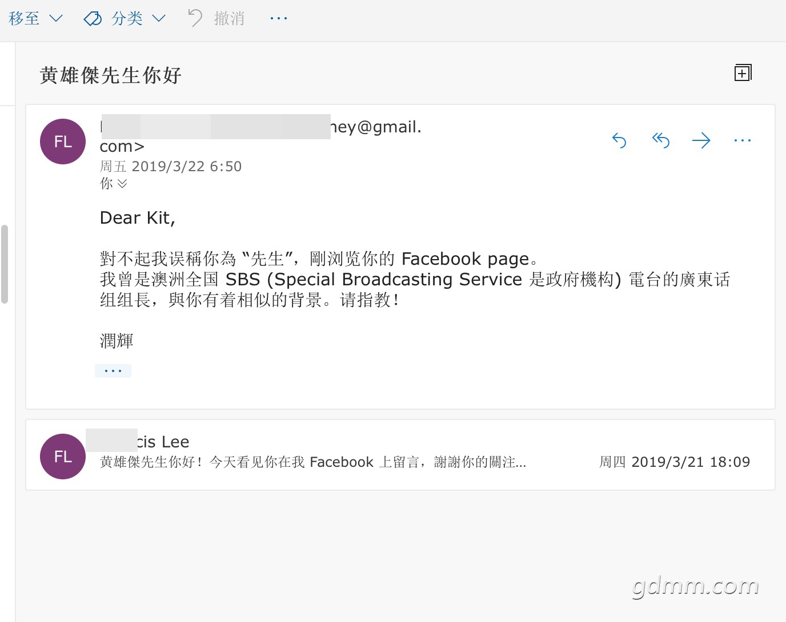Open the 移至 dropdown
786x622 pixels.
pyautogui.click(x=35, y=18)
